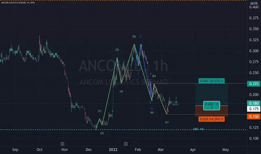The image size is (261, 154).
Task: Click the Dec label on time axis
Action: 89,150
